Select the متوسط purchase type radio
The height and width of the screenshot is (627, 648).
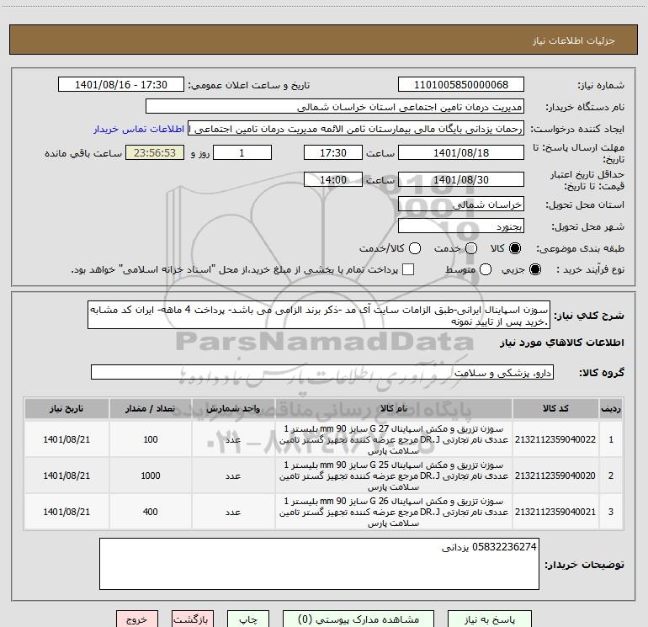[486, 269]
